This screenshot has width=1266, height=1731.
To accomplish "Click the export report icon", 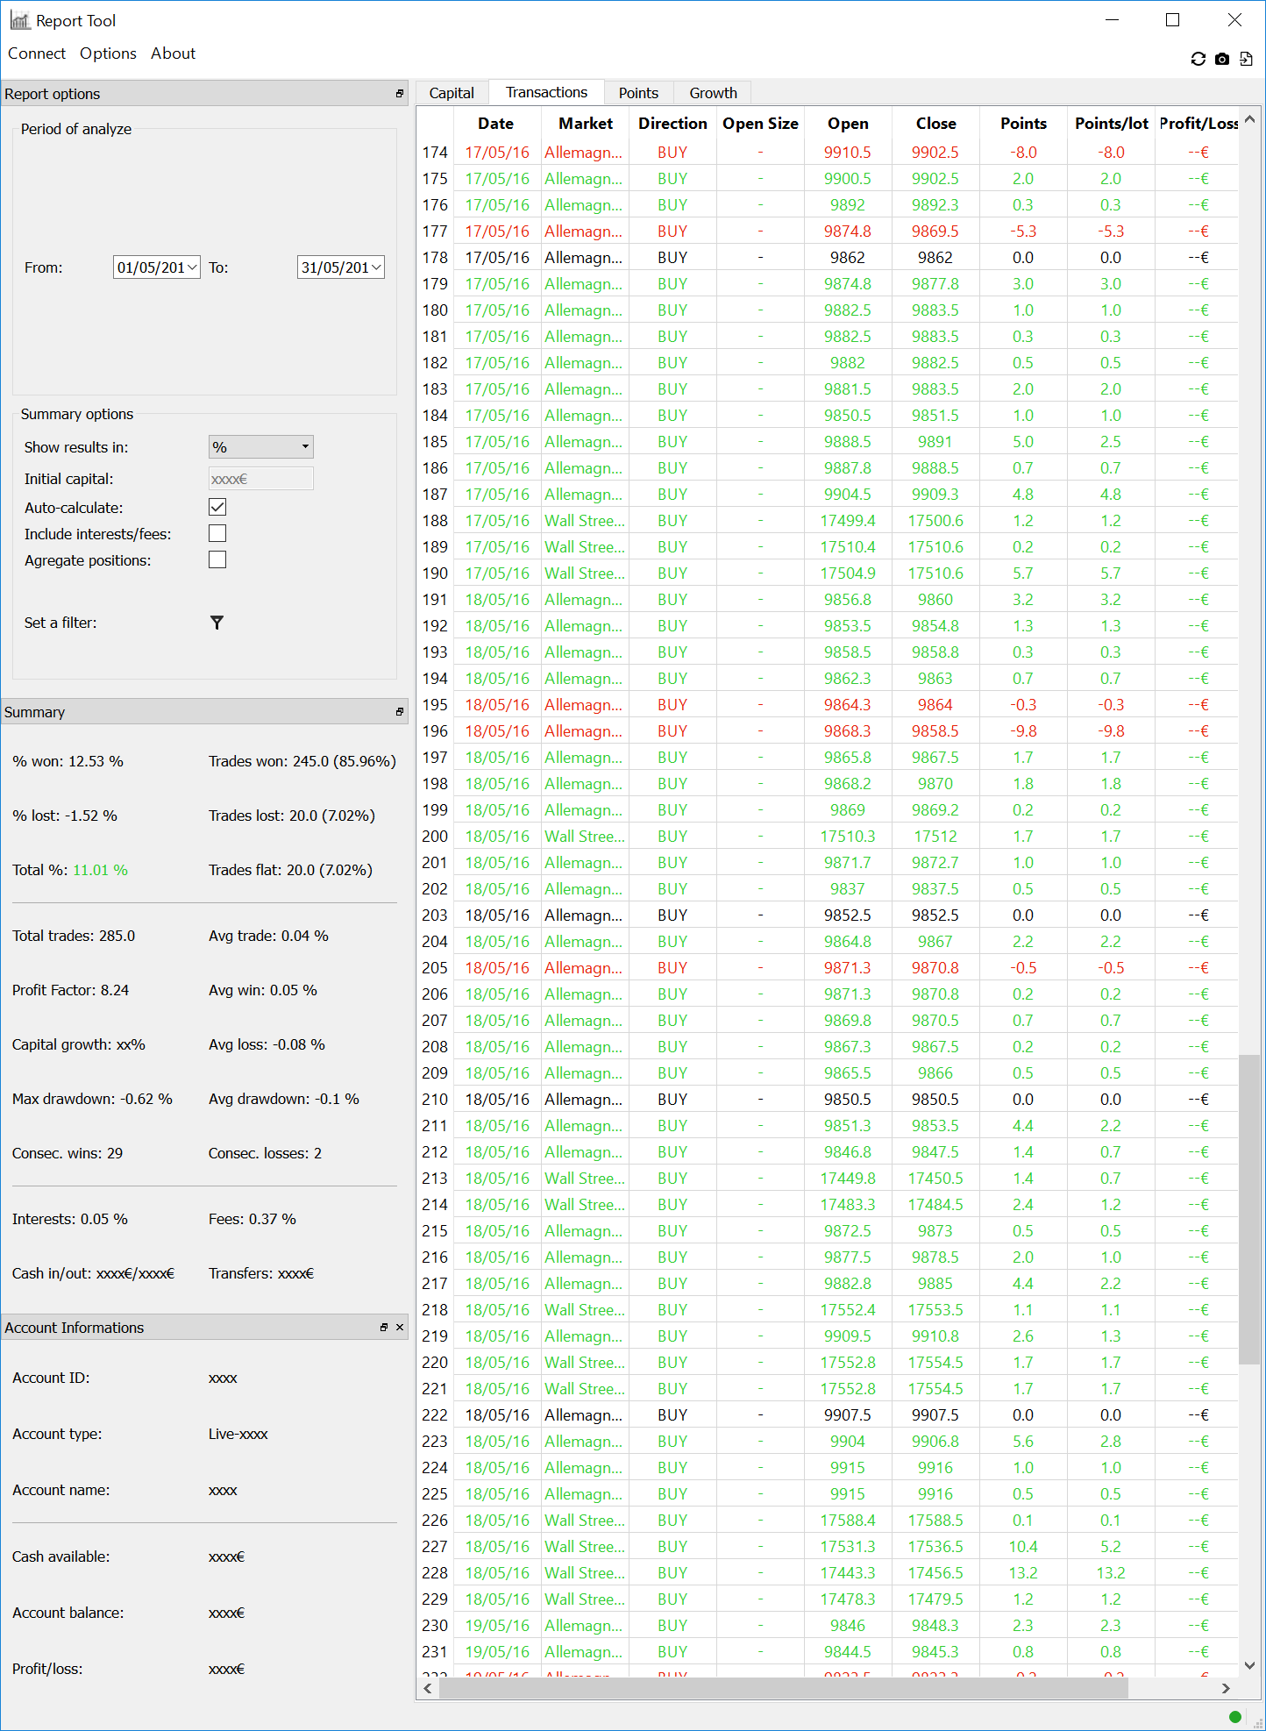I will (x=1246, y=59).
